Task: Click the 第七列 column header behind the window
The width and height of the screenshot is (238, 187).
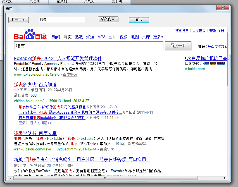Action: (x=35, y=2)
